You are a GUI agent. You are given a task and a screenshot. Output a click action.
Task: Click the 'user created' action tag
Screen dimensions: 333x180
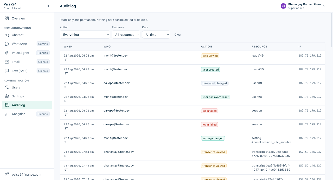click(x=210, y=70)
